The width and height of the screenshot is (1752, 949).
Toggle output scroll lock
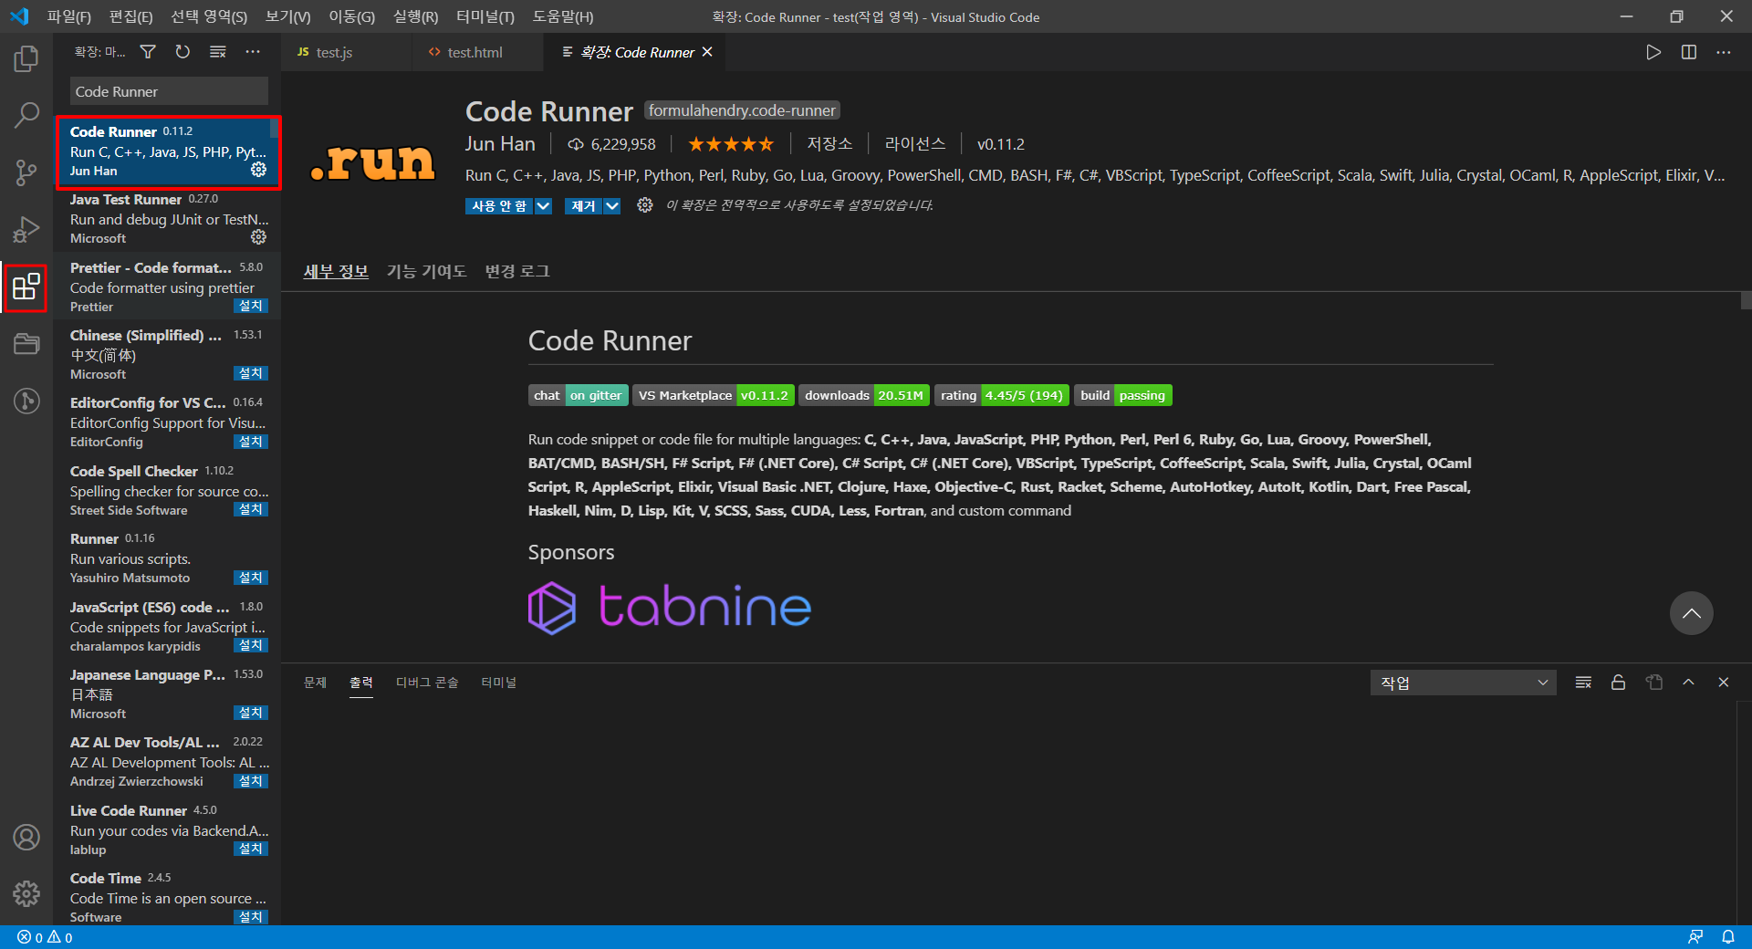click(1619, 683)
